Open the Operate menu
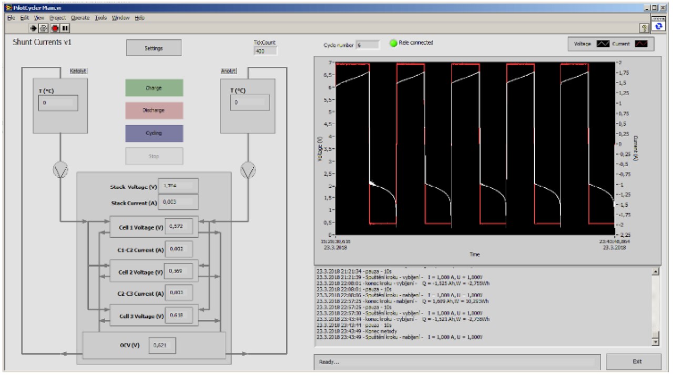 (x=80, y=18)
